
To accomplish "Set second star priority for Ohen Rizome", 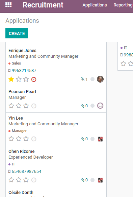I will (19, 180).
